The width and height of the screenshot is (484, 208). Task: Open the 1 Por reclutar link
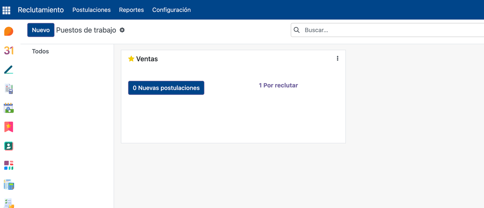pos(278,86)
